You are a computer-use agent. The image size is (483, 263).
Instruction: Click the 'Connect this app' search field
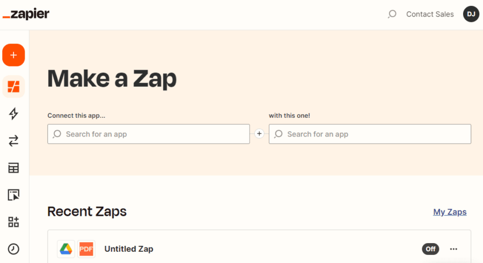149,134
